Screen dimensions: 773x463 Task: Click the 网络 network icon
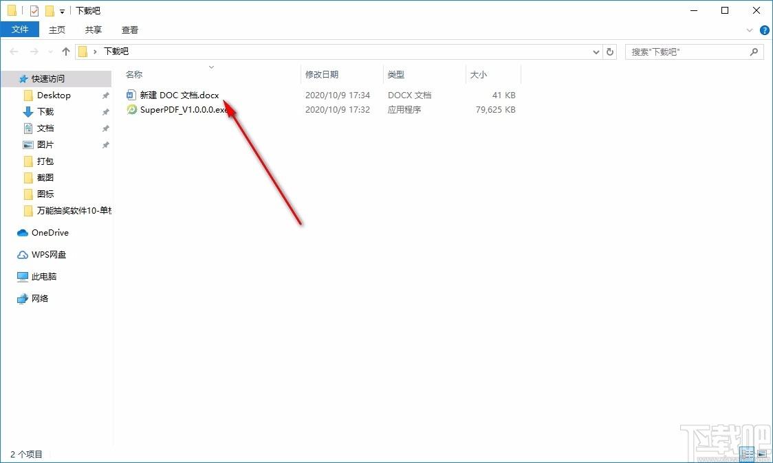(x=23, y=299)
